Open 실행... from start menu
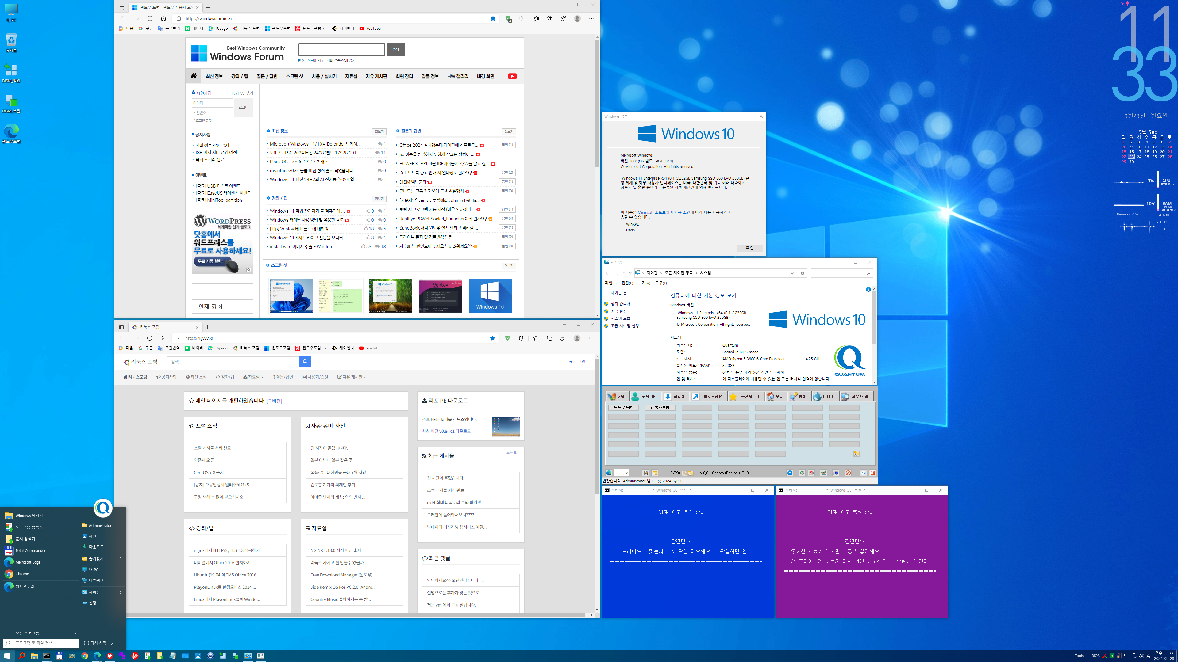 (x=94, y=603)
